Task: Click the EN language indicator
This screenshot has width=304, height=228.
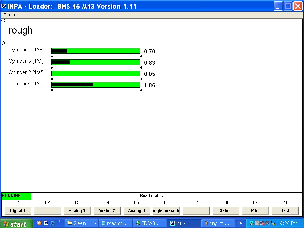Action: (240, 223)
